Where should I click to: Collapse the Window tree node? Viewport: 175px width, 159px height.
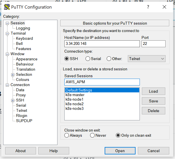click(x=7, y=54)
